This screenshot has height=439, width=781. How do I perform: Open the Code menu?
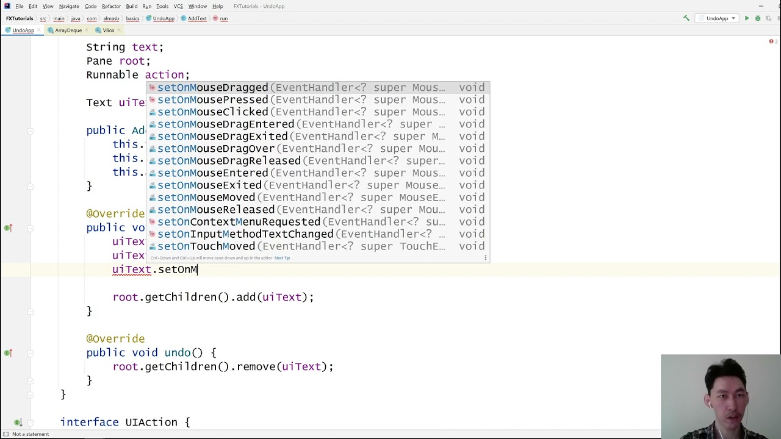90,6
